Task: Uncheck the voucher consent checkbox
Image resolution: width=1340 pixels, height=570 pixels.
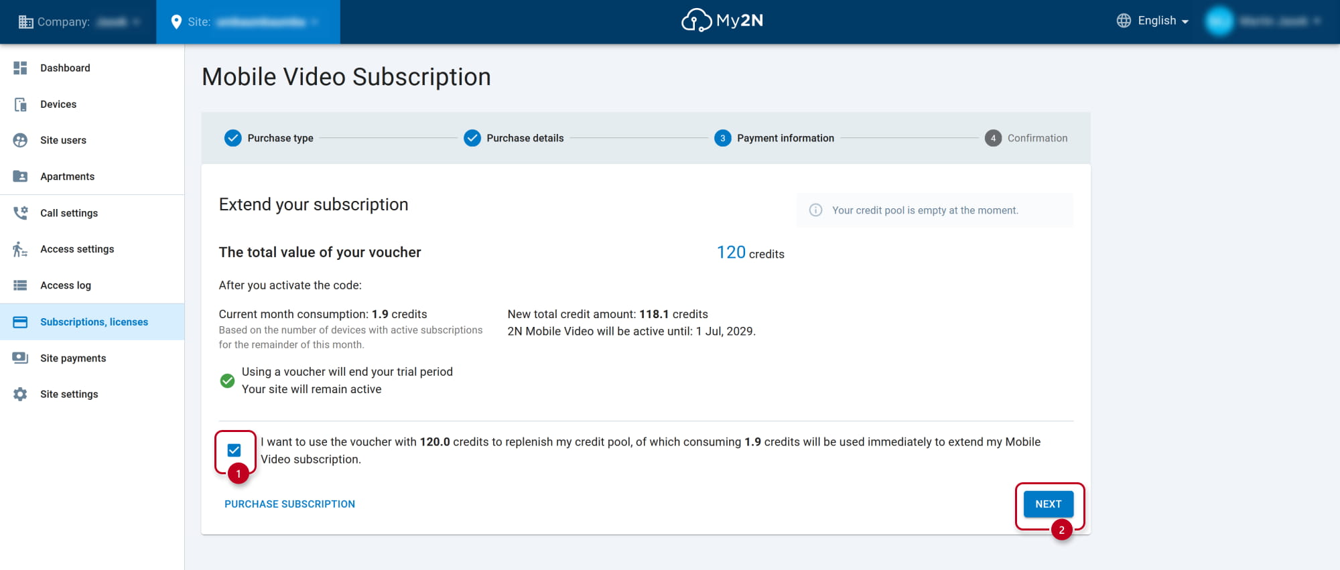Action: [x=234, y=450]
